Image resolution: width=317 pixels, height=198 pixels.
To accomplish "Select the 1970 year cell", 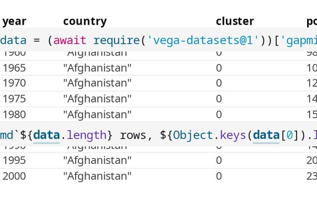I will pos(14,84).
